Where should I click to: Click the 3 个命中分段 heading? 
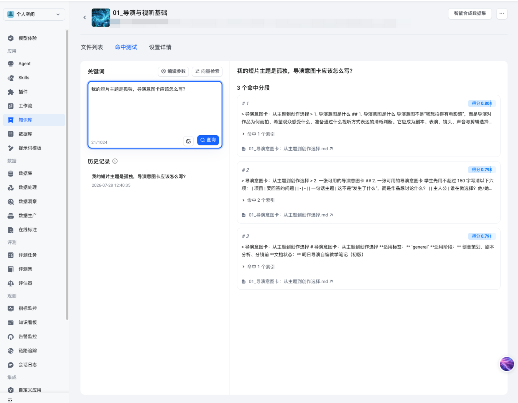(x=253, y=88)
